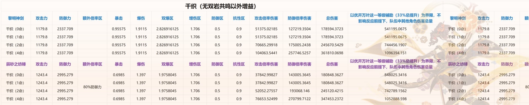Screen dimensions: 529x105
Task: Select total damage cell 361810.0698
Action: point(332,53)
